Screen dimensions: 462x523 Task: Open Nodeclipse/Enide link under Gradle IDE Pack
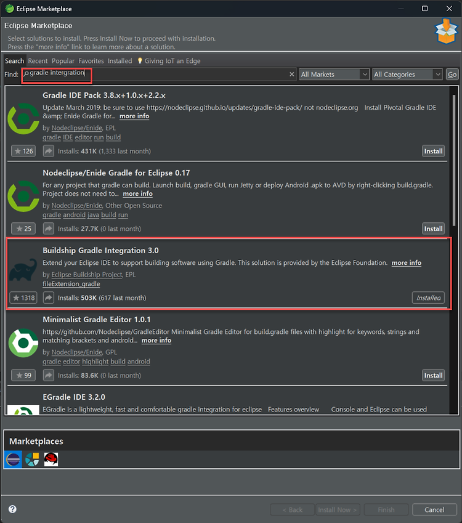click(77, 128)
